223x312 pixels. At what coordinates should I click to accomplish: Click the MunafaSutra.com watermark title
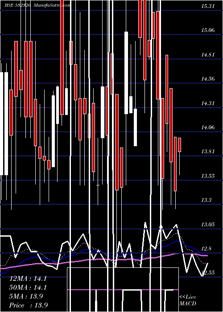[52, 5]
